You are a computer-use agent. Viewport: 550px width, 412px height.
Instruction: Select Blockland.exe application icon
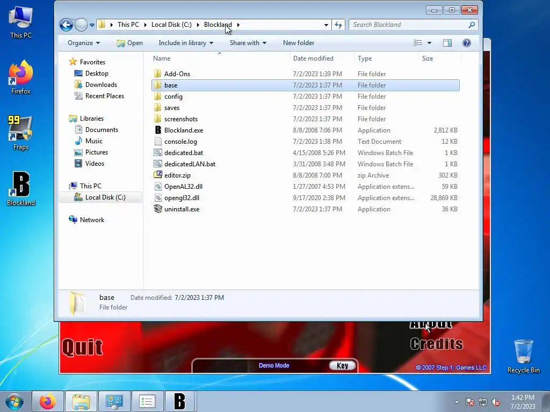158,130
